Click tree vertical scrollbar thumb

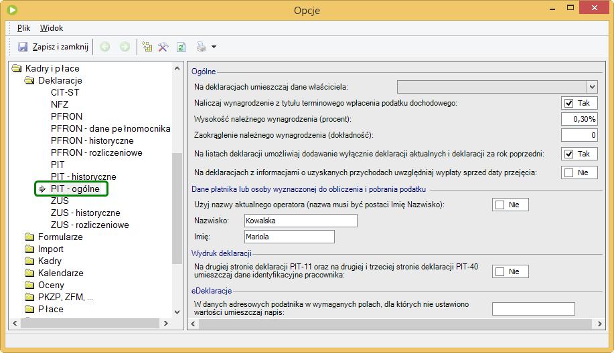point(177,208)
